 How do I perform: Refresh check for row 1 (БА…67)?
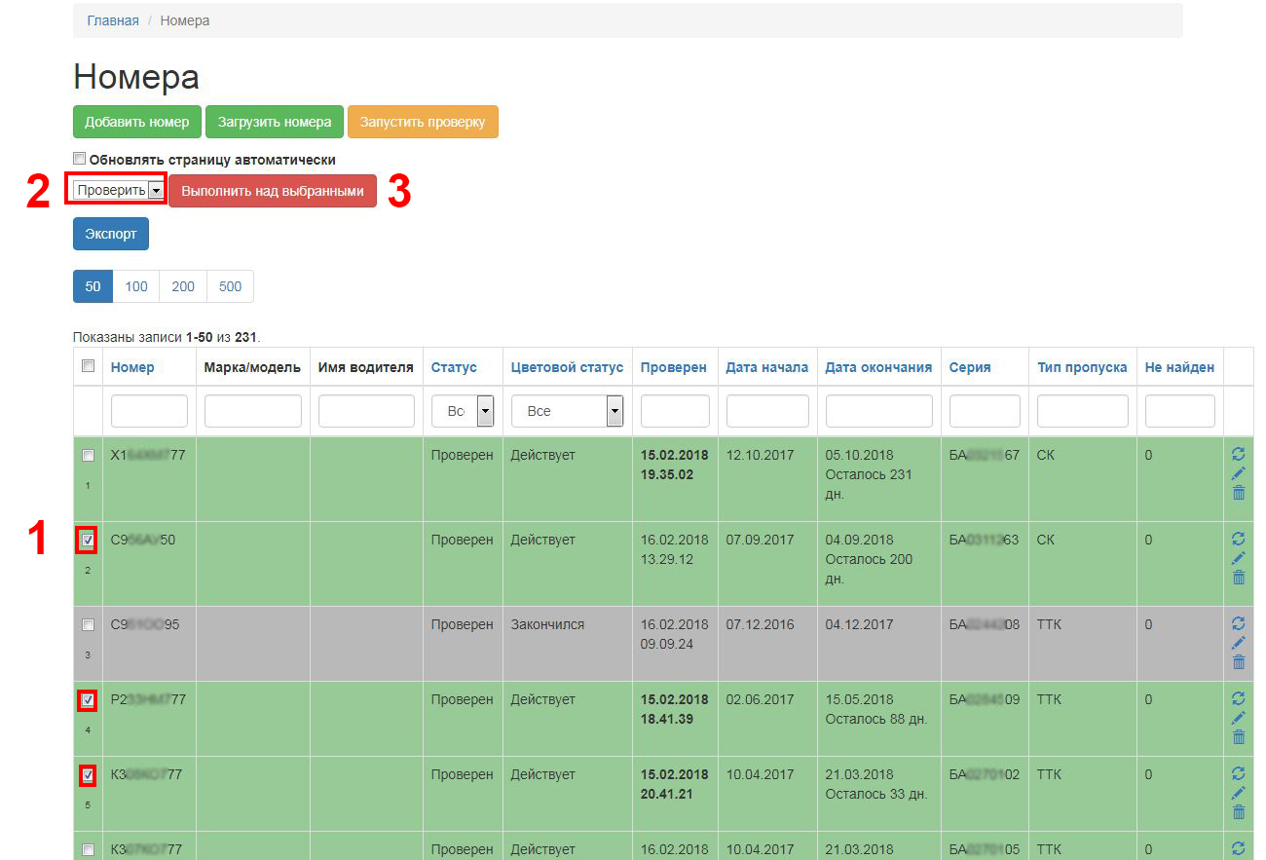(1239, 454)
